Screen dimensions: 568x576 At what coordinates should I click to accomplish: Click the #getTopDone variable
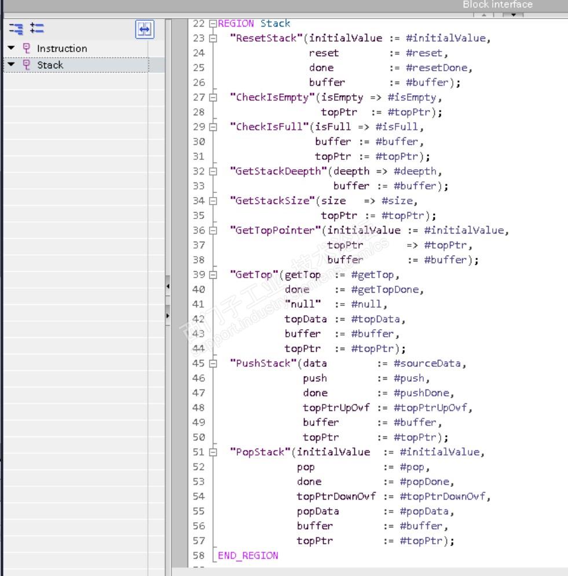click(x=385, y=290)
